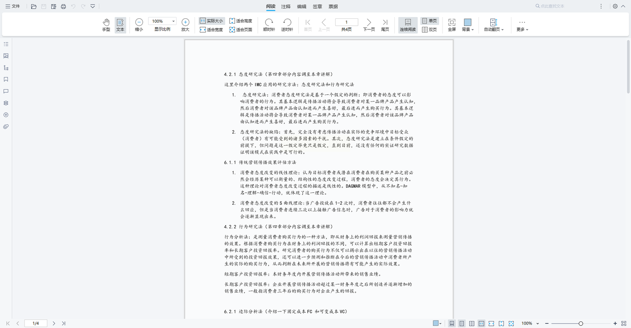Viewport: 631px width, 328px height.
Task: Click the page number field in toolbar
Action: coord(347,22)
